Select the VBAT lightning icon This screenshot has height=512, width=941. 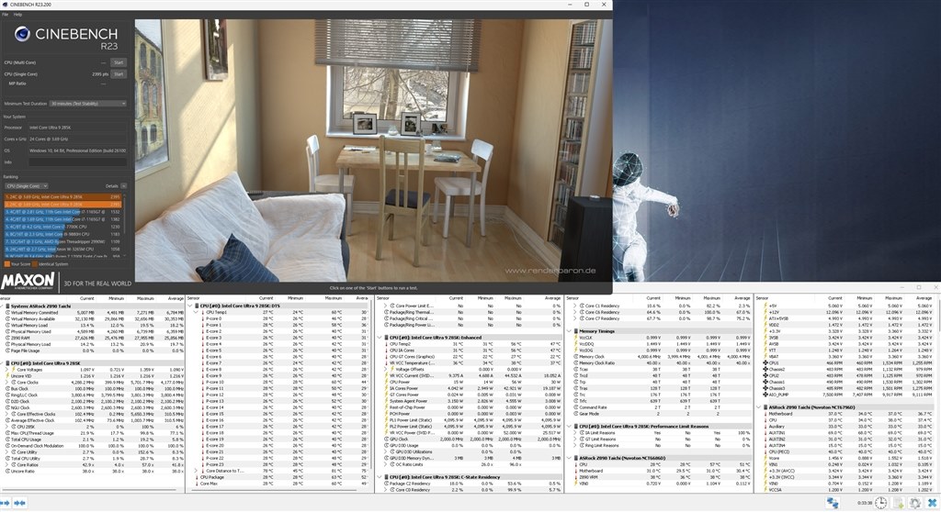coord(765,357)
